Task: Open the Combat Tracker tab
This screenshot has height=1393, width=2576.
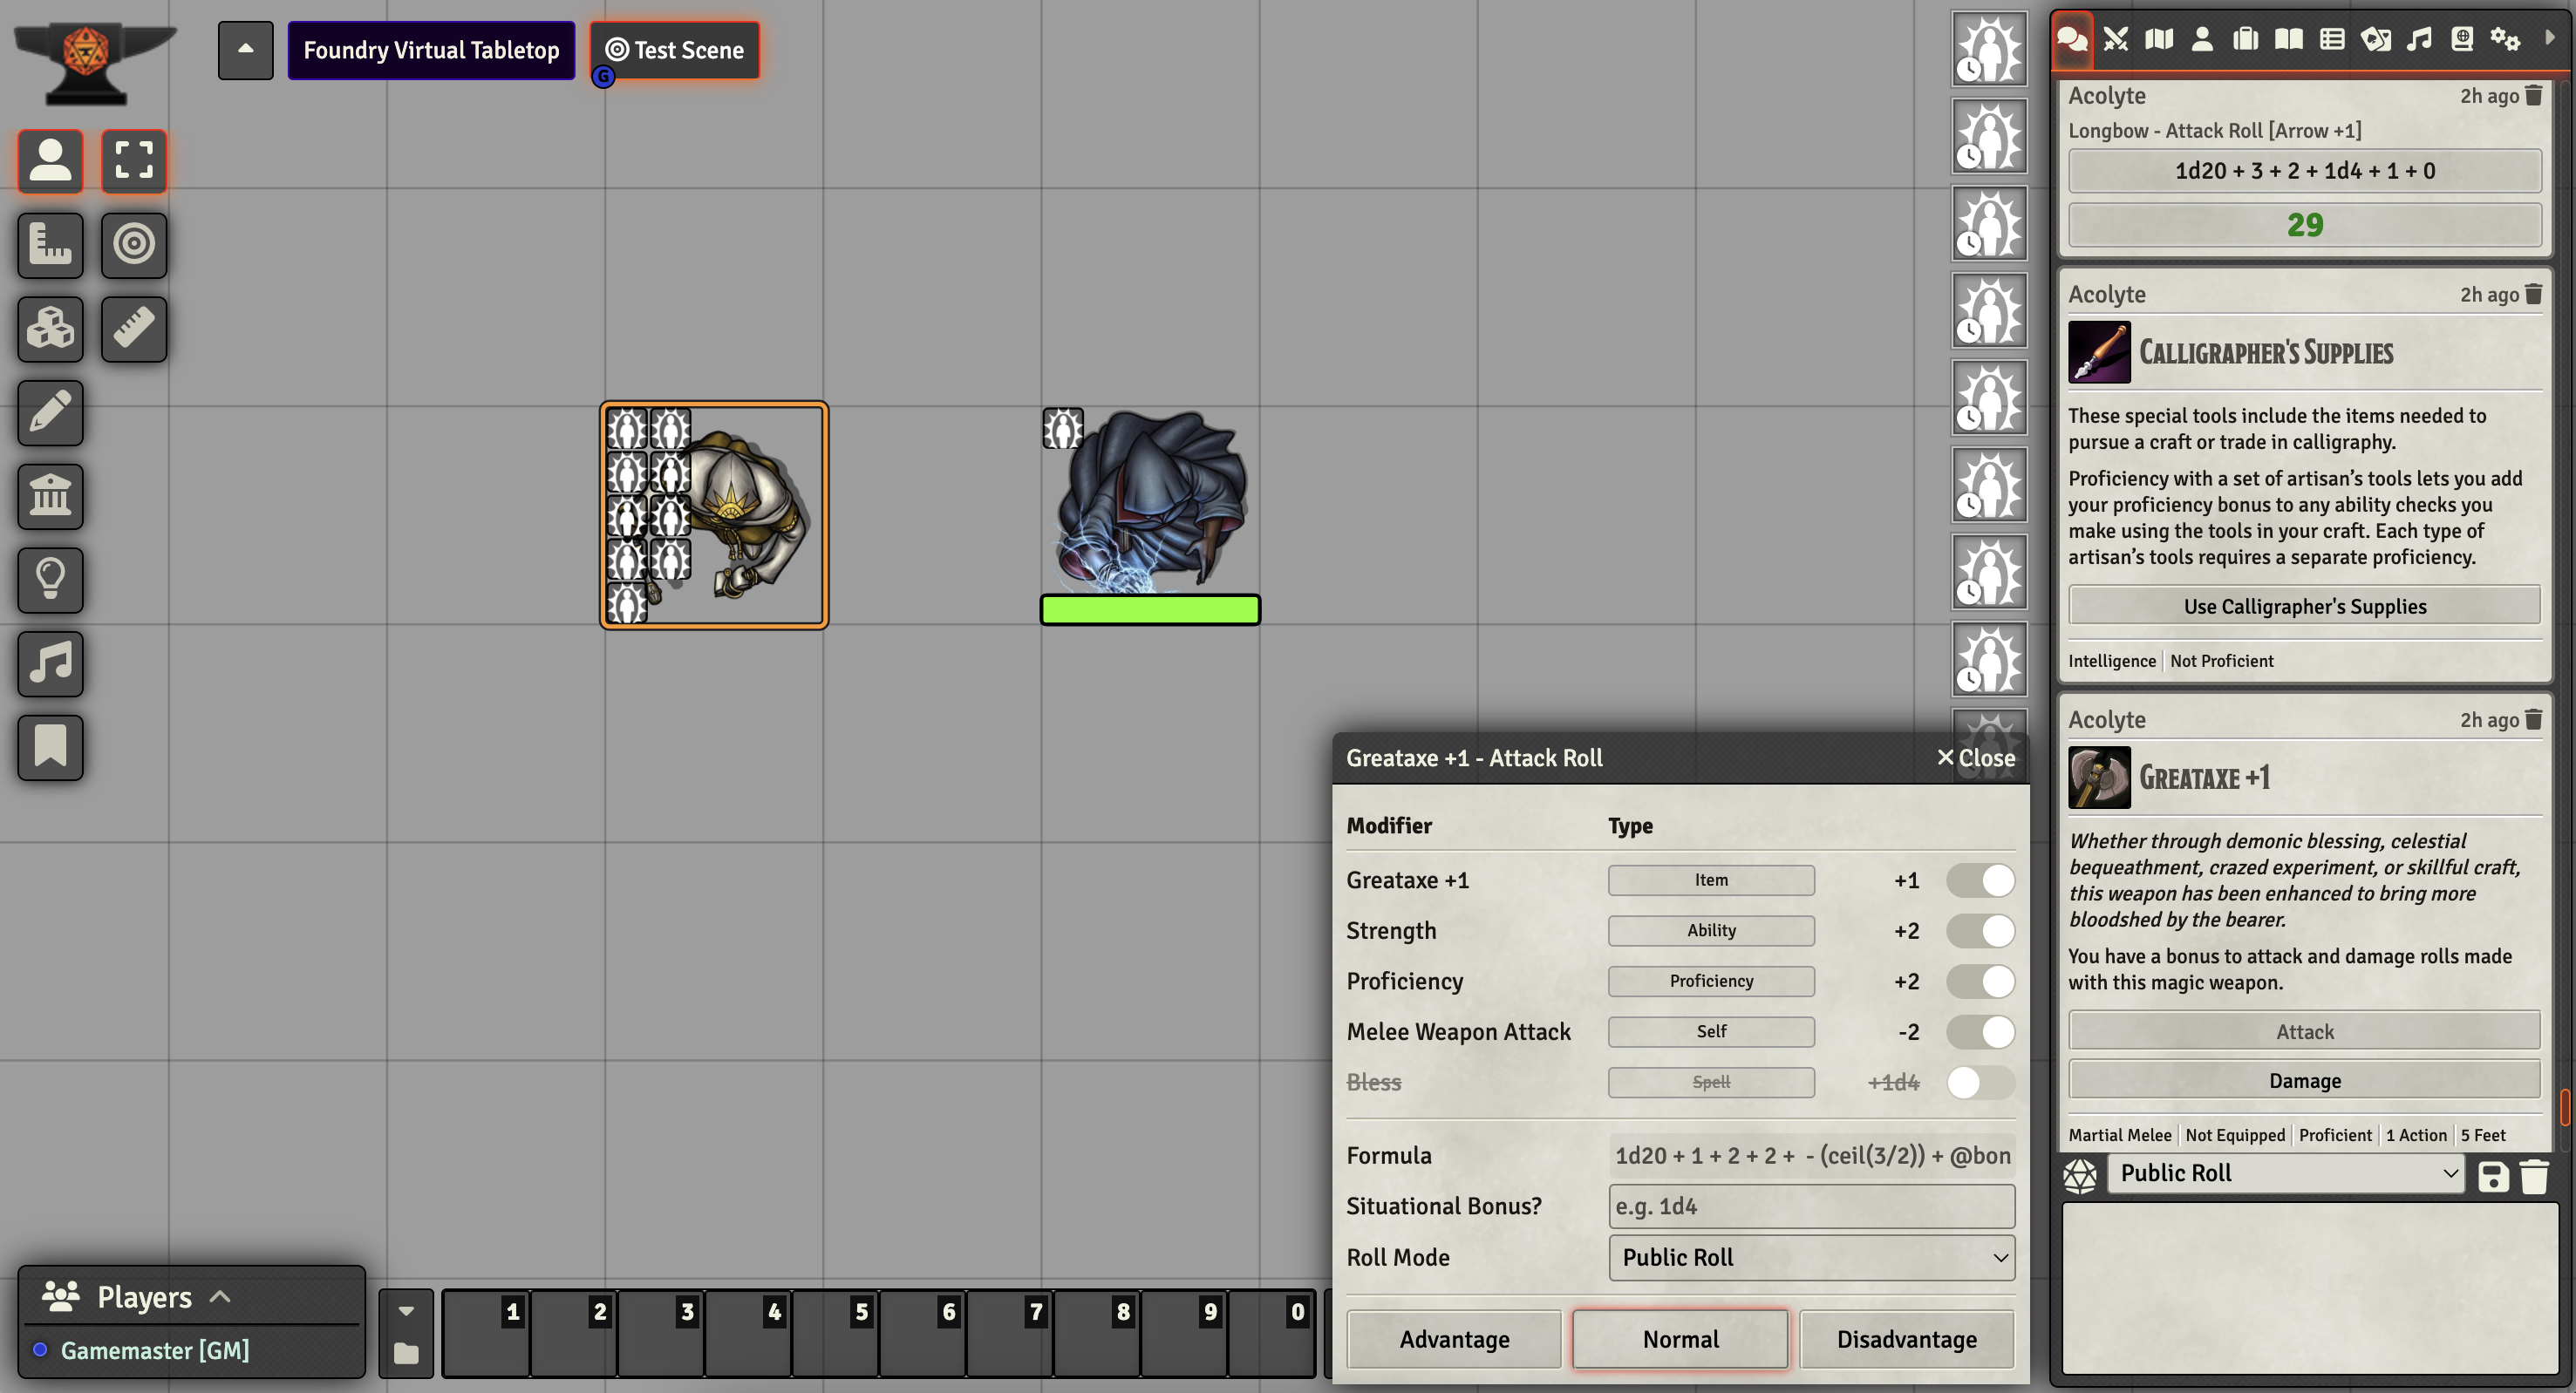Action: [2116, 39]
